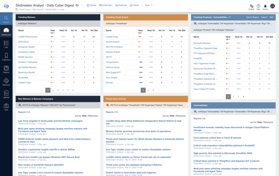Expand the More dropdown menu
Screen dimensions: 279x176
149,5
